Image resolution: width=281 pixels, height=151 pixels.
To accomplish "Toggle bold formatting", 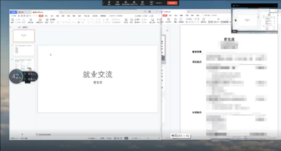I will click(x=58, y=22).
